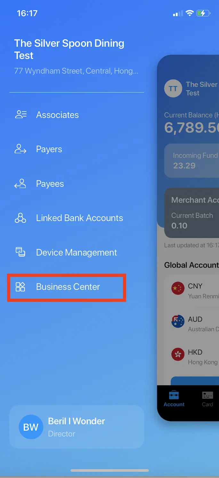Click the Linked Bank Accounts nodes icon
The height and width of the screenshot is (478, 219).
click(20, 218)
